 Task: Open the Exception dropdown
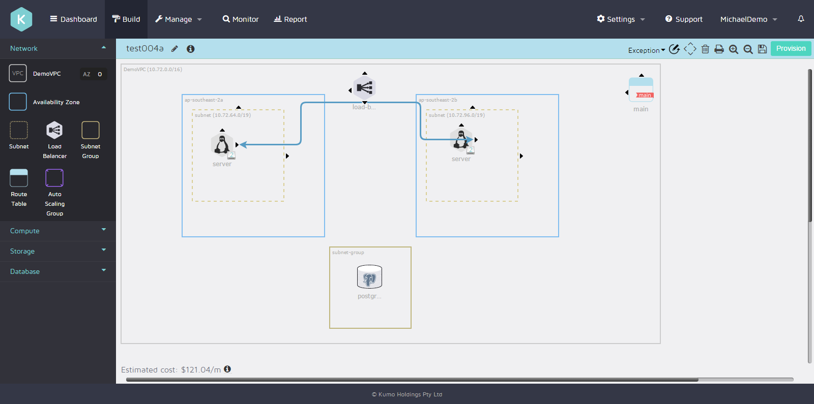(x=646, y=50)
